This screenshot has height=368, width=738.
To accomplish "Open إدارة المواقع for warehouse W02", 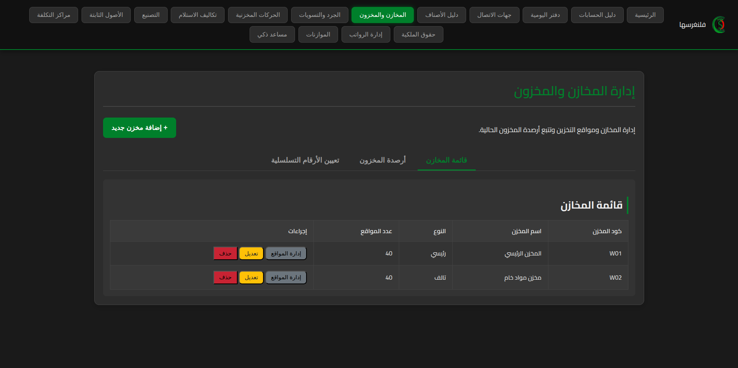I will pyautogui.click(x=286, y=277).
